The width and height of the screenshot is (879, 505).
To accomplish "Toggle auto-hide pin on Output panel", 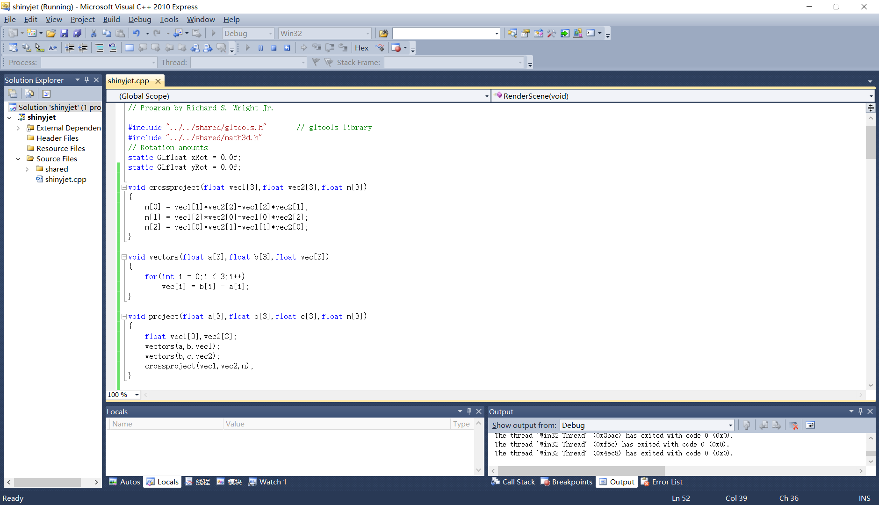I will [x=860, y=411].
